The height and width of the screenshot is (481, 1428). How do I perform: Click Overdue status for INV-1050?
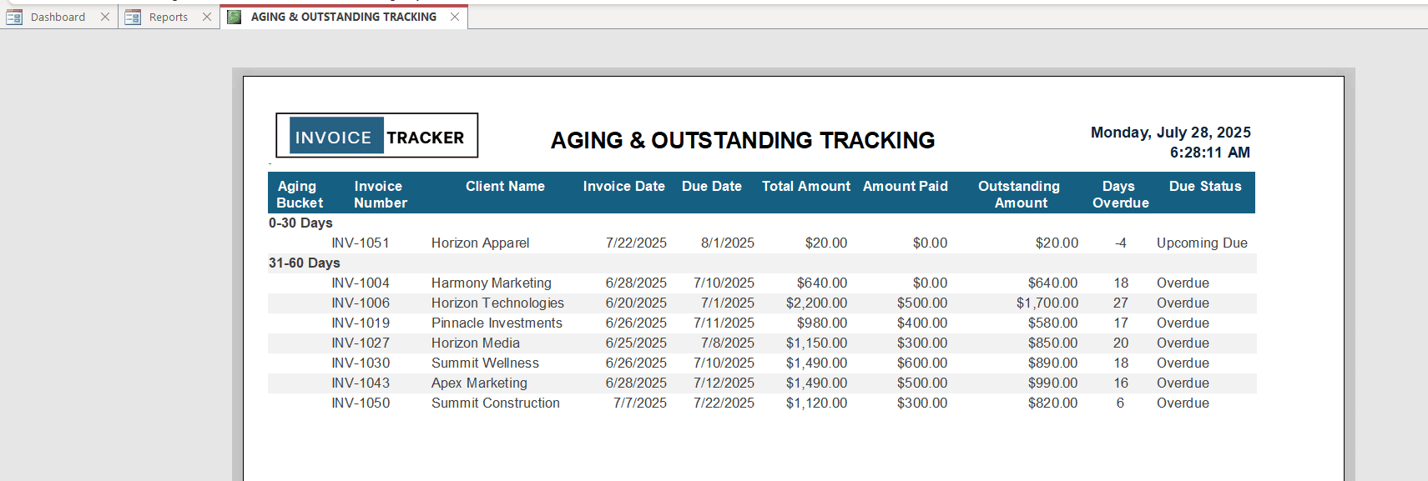point(1183,403)
